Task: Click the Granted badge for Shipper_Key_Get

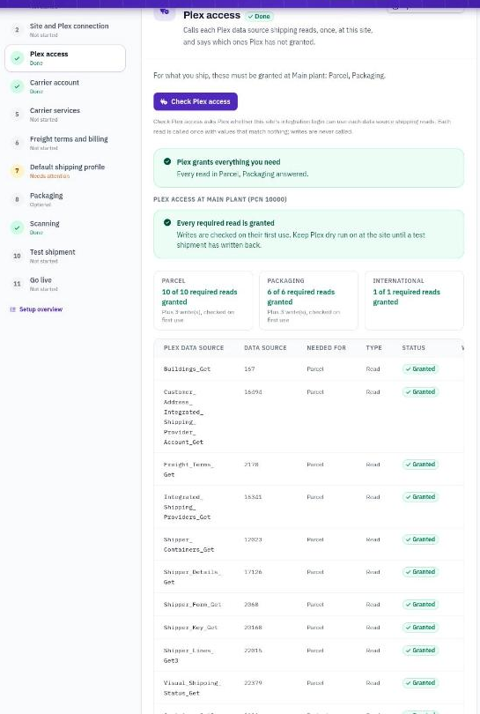Action: pos(420,628)
